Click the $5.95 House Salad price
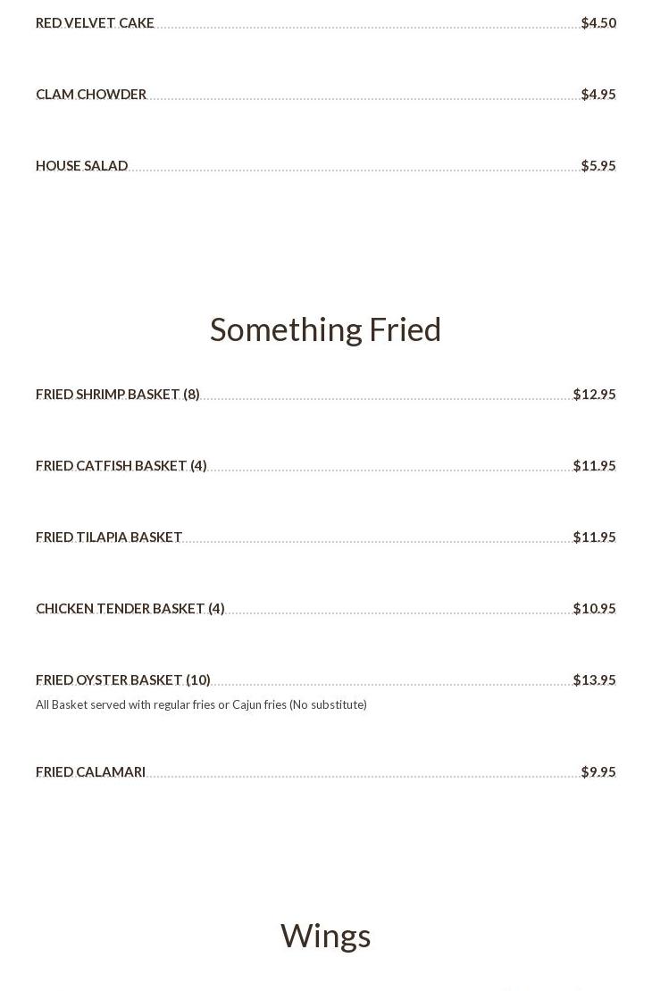This screenshot has width=652, height=991. pos(598,166)
